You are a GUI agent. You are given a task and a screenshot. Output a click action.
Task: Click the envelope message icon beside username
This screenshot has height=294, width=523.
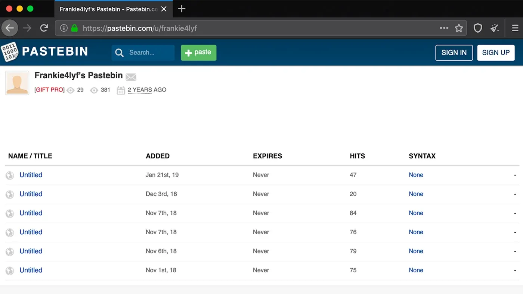[x=131, y=77]
